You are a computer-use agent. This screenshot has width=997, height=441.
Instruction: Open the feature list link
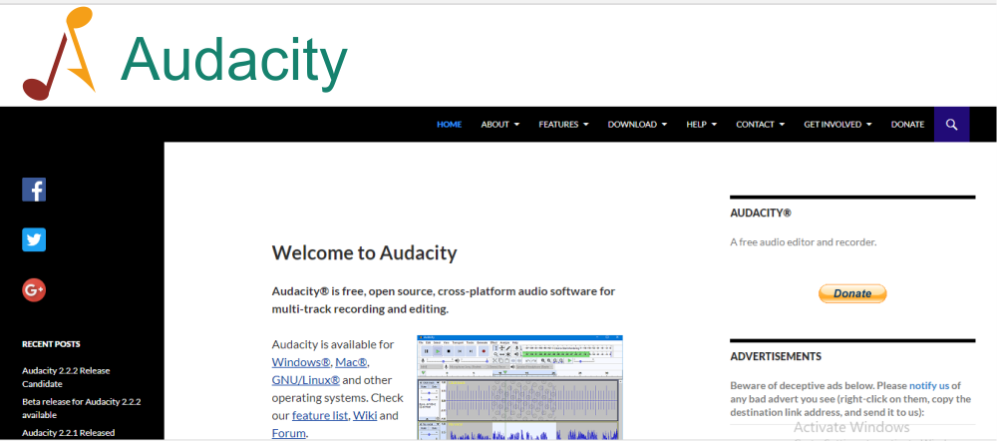[320, 415]
